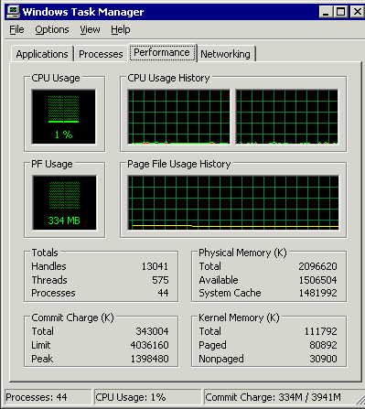Minimize the Task Manager window

[326, 12]
